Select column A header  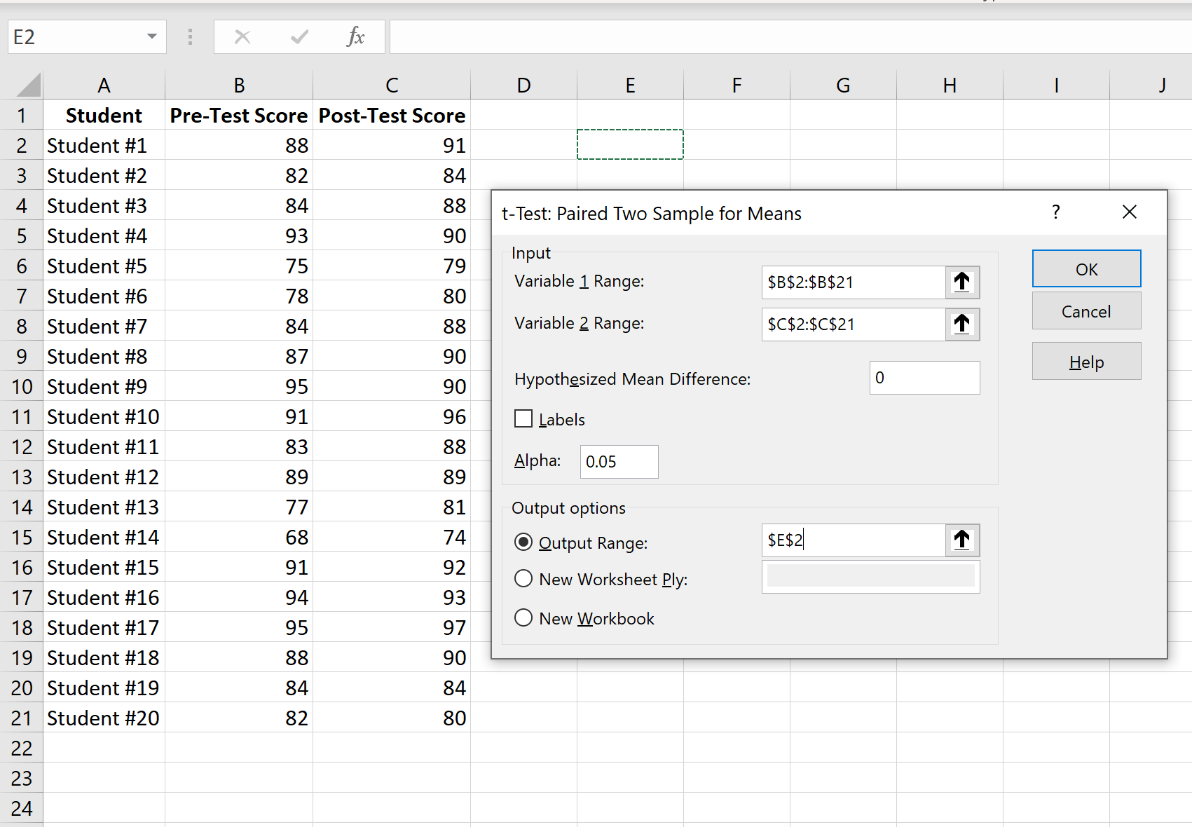point(104,85)
